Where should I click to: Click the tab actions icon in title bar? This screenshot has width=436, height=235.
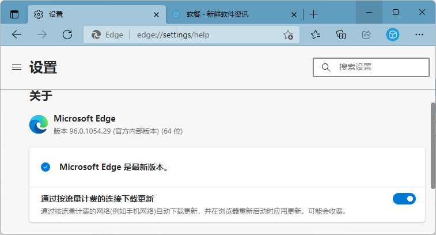[x=14, y=14]
